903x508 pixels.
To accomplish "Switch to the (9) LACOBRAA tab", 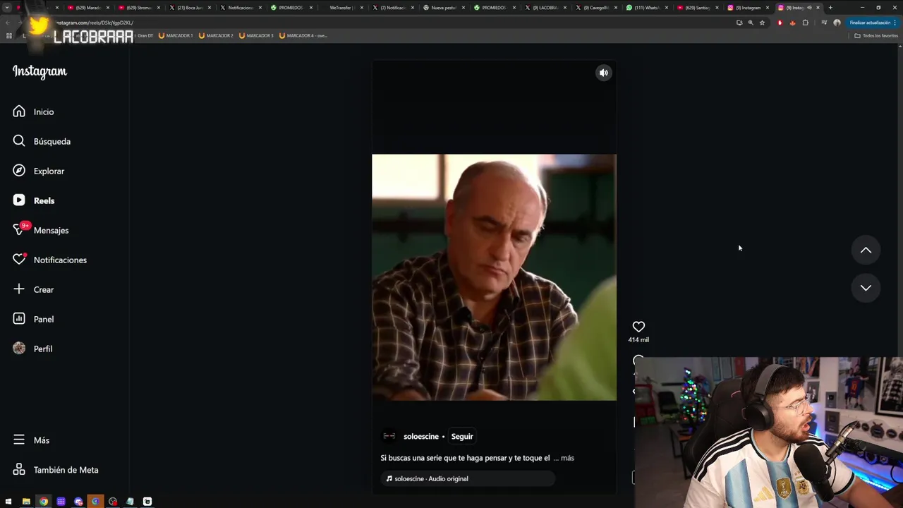I will point(545,8).
